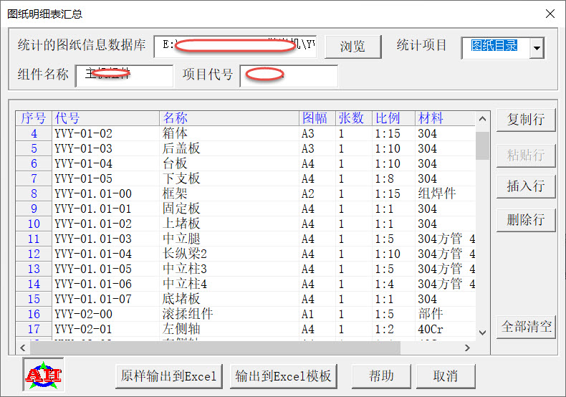Select 图纸目录 in the combo box
Viewport: 566px width, 397px height.
point(495,47)
